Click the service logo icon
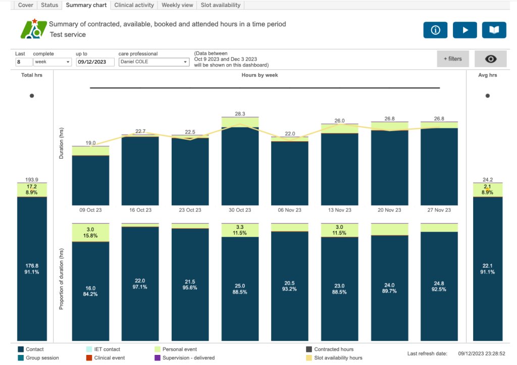Screen dimensions: 517x365 point(33,29)
